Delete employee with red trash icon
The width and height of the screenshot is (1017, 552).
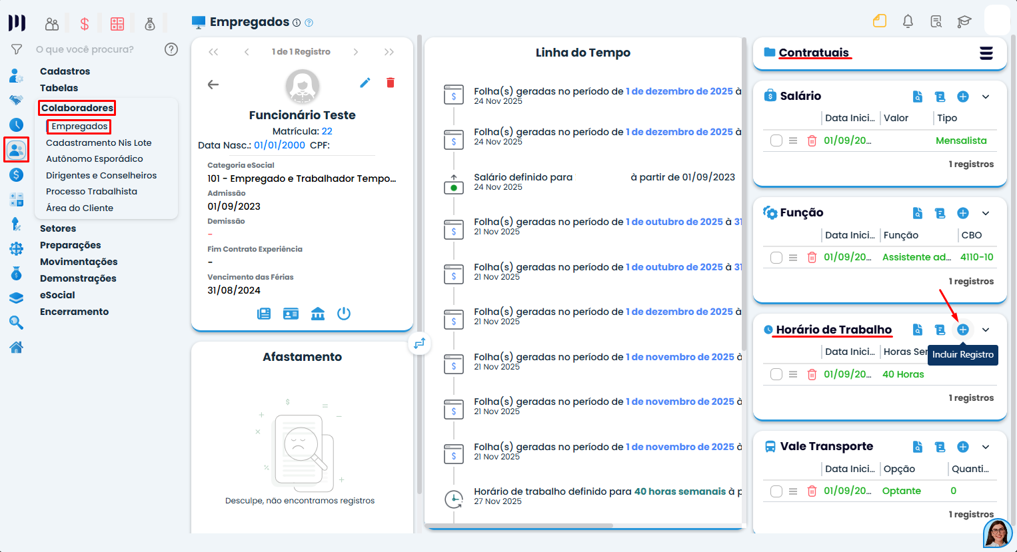point(391,83)
